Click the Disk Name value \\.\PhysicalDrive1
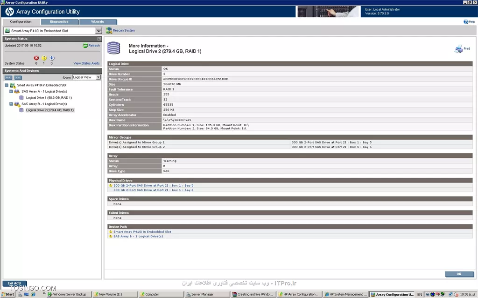 (177, 120)
